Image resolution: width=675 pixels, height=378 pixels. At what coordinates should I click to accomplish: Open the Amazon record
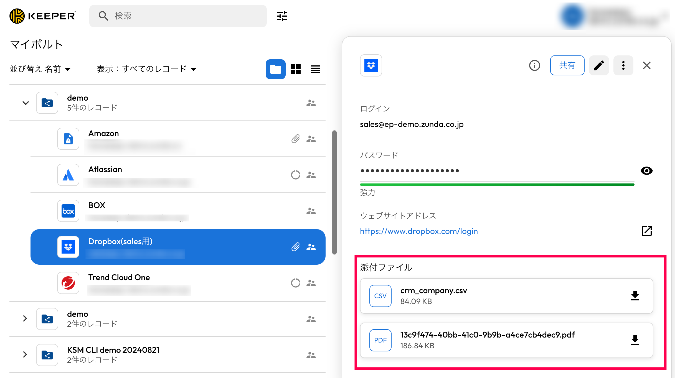178,139
